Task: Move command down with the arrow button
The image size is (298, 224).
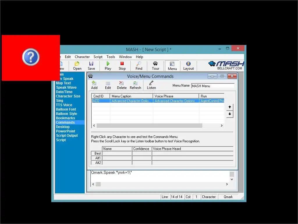Action: click(x=230, y=114)
